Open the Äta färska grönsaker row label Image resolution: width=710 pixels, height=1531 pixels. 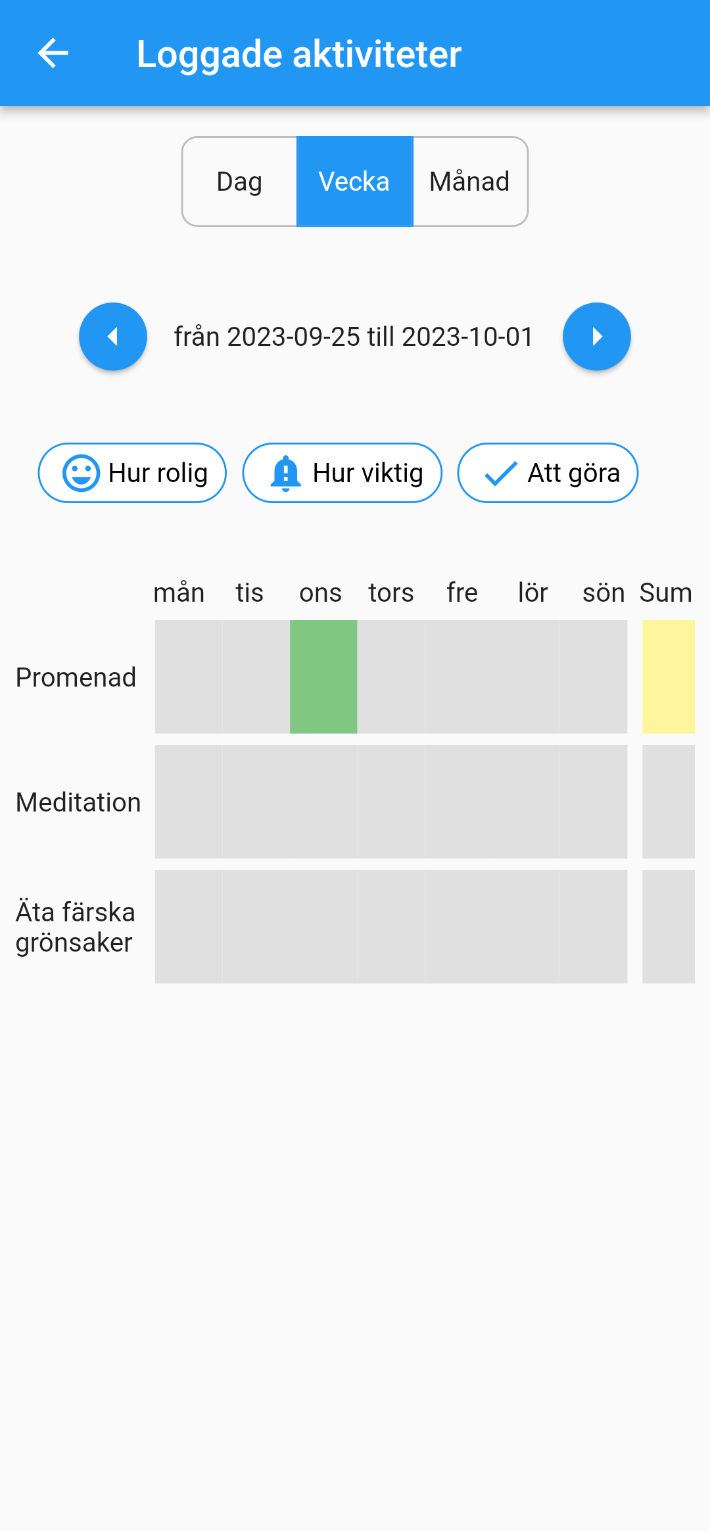click(76, 927)
